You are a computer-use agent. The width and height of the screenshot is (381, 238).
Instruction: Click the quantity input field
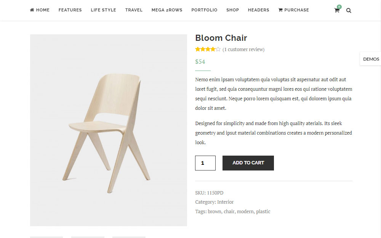[x=205, y=163]
